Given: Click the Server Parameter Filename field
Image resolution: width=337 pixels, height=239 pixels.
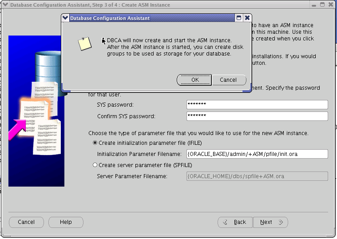Looking at the screenshot, I should coord(257,176).
